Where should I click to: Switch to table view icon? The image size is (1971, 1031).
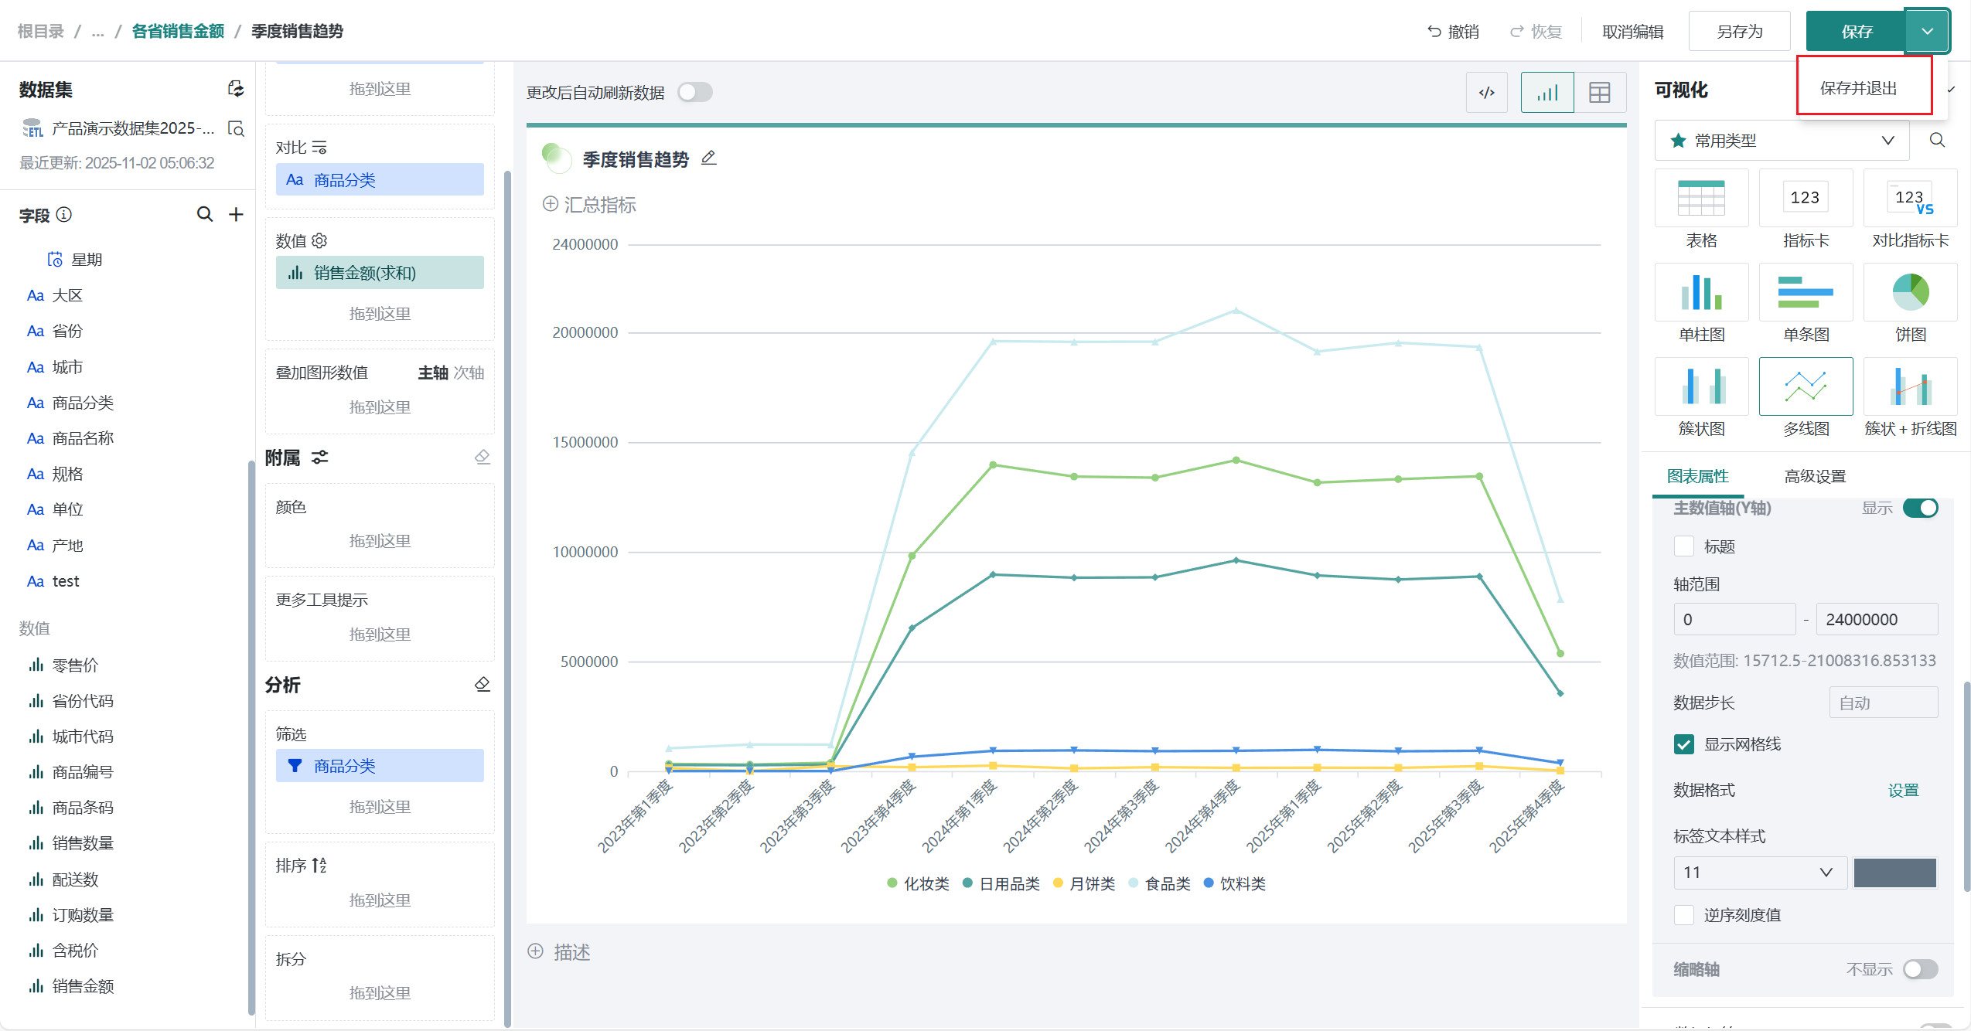(1599, 93)
